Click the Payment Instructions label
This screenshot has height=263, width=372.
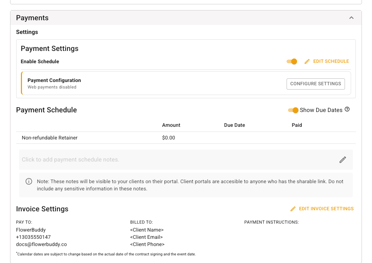coord(271,222)
